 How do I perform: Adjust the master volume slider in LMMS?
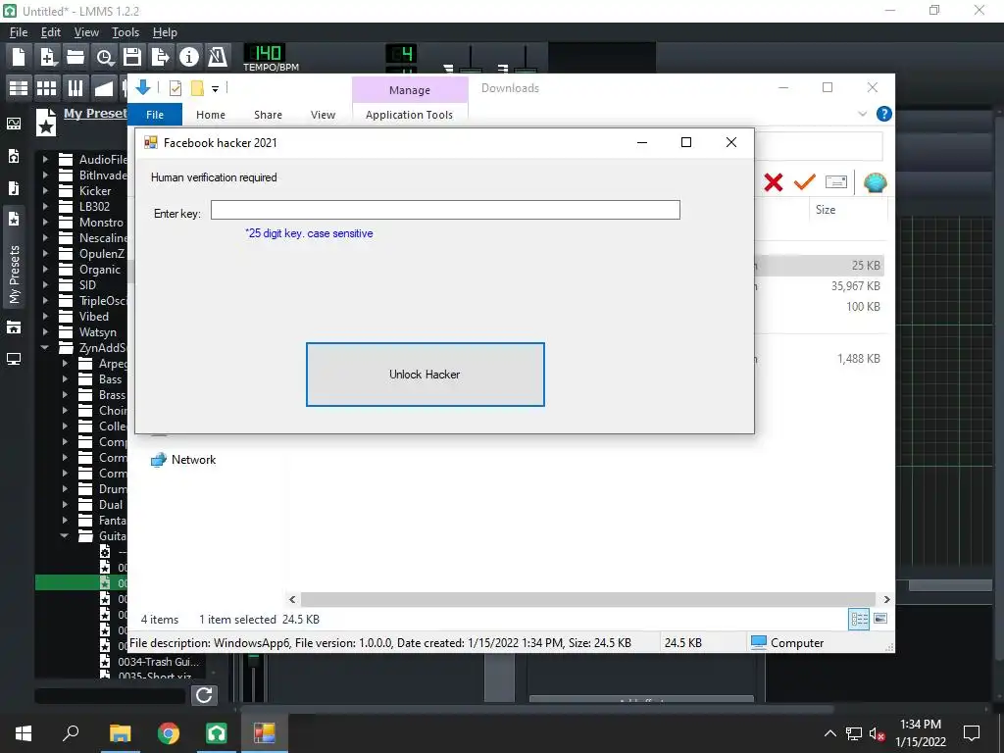pos(471,60)
